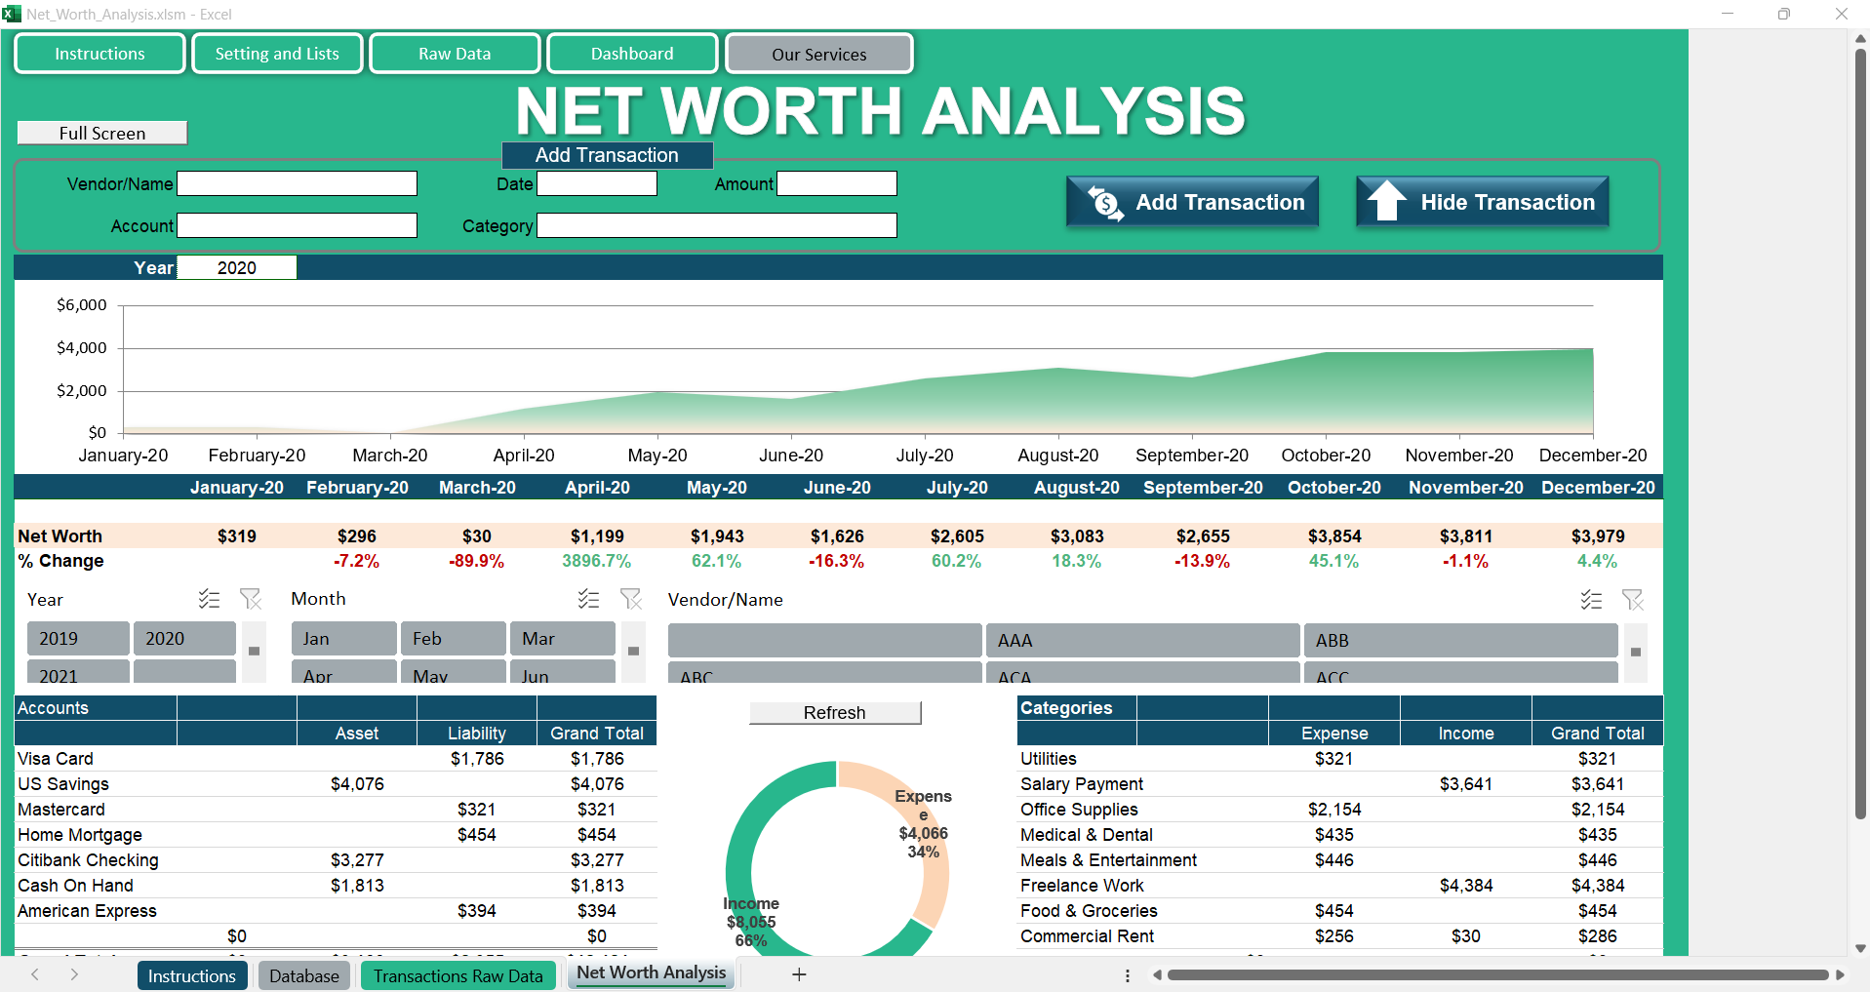Open the Database sheet tab
The height and width of the screenshot is (992, 1870).
point(304,975)
